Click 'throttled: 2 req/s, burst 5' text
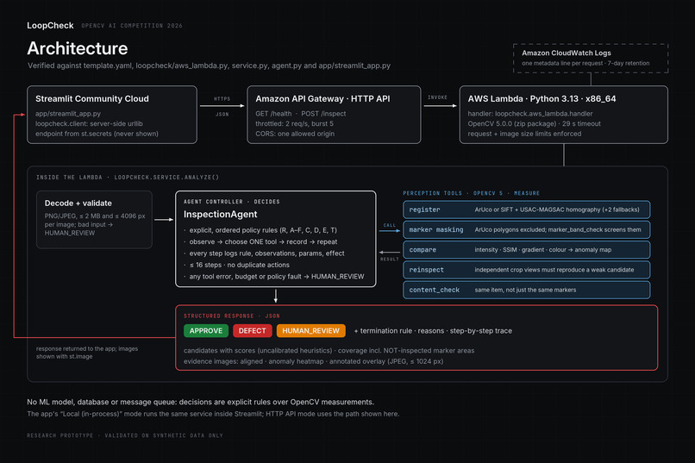This screenshot has height=463, width=695. coord(294,123)
